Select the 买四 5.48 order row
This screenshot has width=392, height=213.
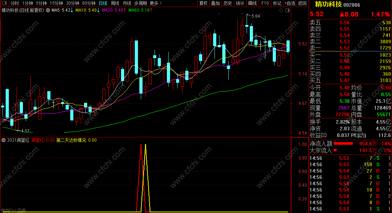tap(350, 74)
